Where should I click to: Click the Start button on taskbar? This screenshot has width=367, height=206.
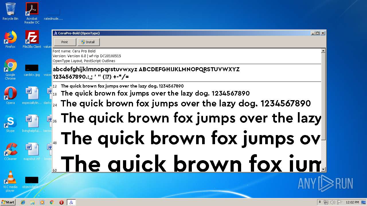8,202
